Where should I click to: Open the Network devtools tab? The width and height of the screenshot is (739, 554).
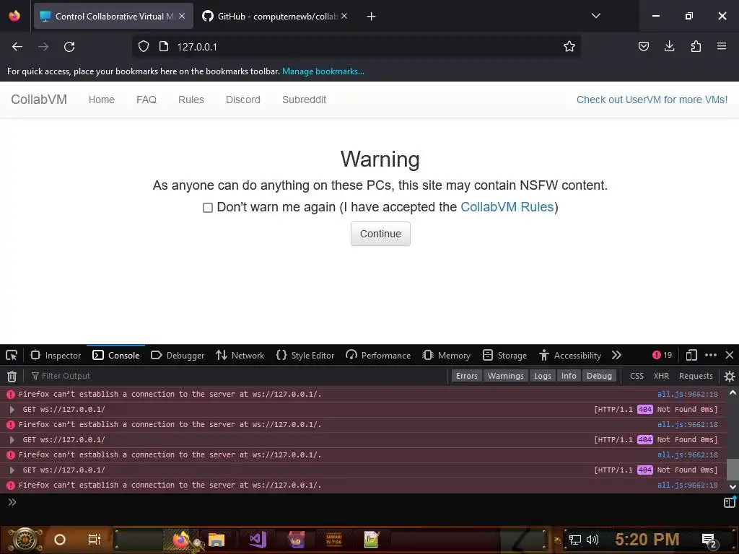pyautogui.click(x=240, y=355)
